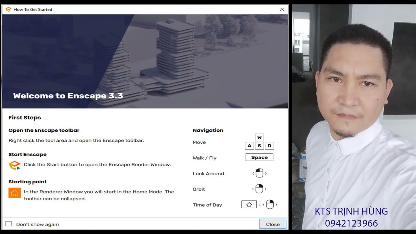The width and height of the screenshot is (416, 234).
Task: Click the Time of Day label
Action: click(207, 205)
